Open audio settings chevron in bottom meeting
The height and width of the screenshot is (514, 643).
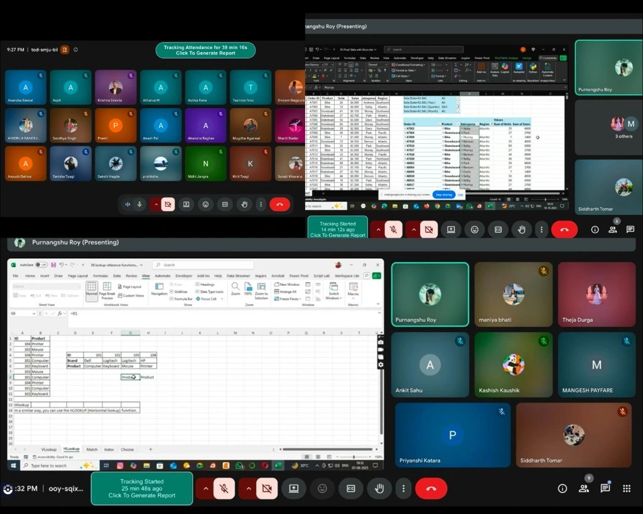pyautogui.click(x=206, y=489)
